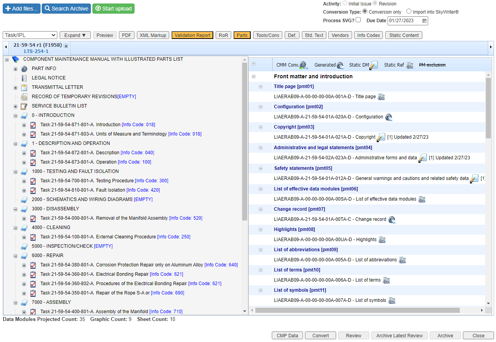Click the root manual icon in tree
Image resolution: width=496 pixels, height=342 pixels.
[x=16, y=59]
